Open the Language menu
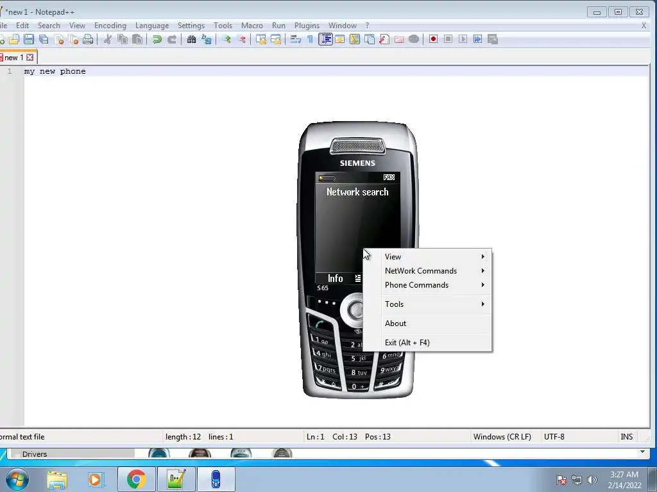The width and height of the screenshot is (657, 492). pyautogui.click(x=152, y=26)
